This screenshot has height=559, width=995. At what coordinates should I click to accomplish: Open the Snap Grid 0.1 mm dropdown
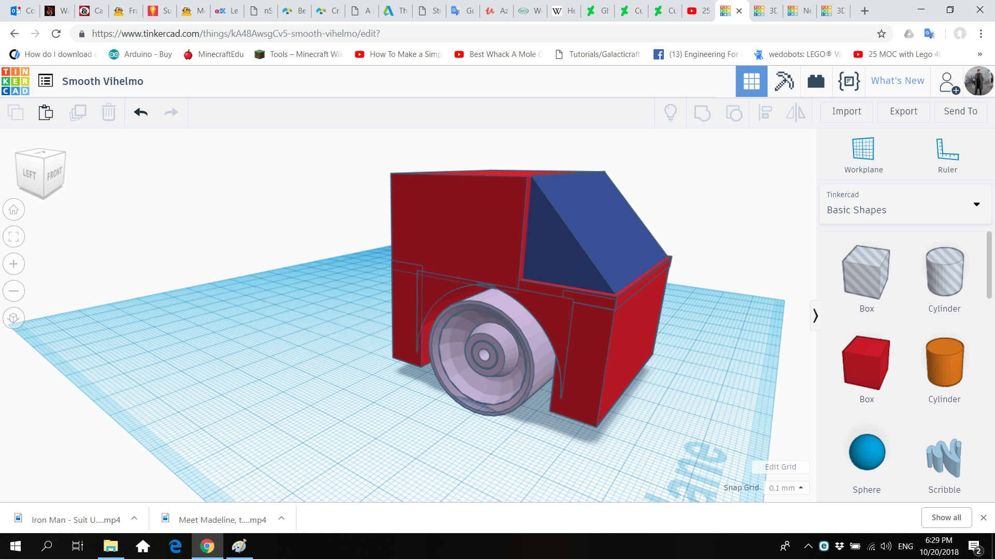(786, 488)
